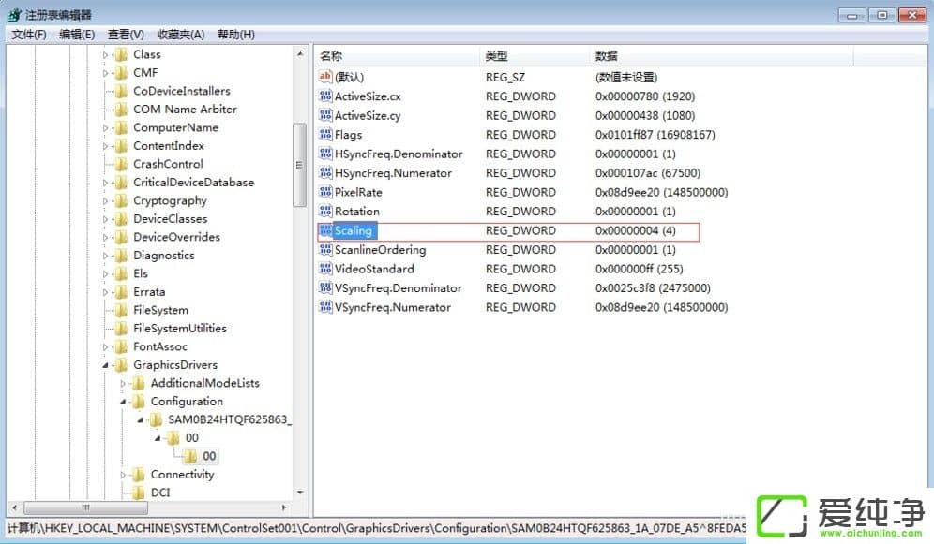Select the Scaling registry value
This screenshot has width=934, height=544.
tap(354, 230)
